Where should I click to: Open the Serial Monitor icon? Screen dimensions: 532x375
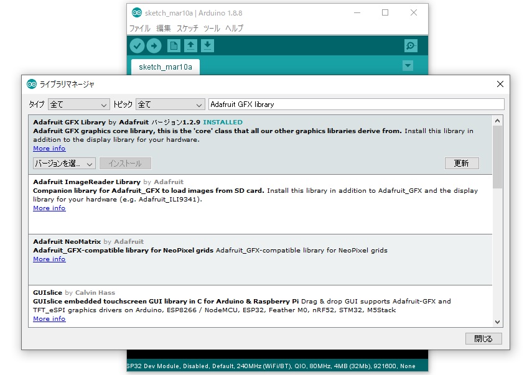(411, 45)
